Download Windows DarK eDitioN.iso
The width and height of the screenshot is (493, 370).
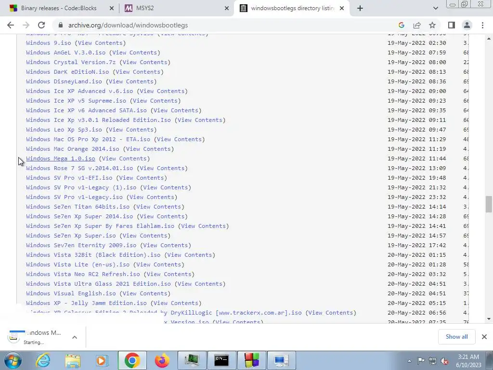pos(67,72)
